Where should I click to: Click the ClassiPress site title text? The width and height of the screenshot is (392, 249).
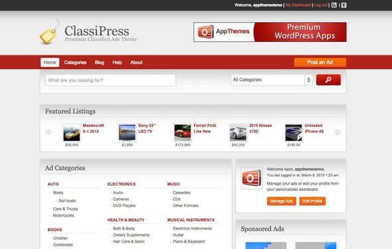97,31
